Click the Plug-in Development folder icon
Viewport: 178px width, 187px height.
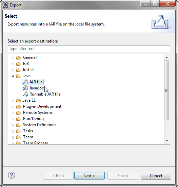coord(19,106)
